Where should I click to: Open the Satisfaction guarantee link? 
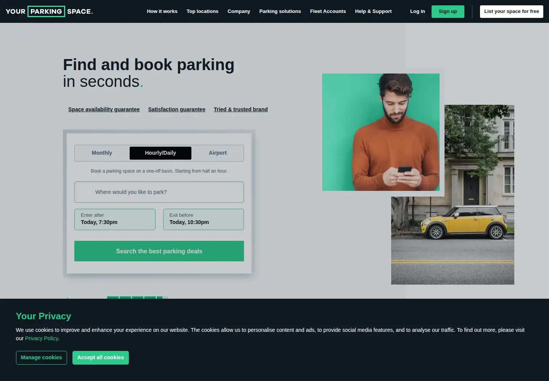point(177,109)
